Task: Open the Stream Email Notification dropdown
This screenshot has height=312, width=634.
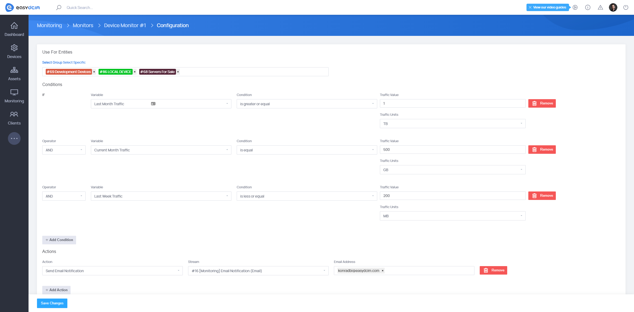Action: pos(258,271)
